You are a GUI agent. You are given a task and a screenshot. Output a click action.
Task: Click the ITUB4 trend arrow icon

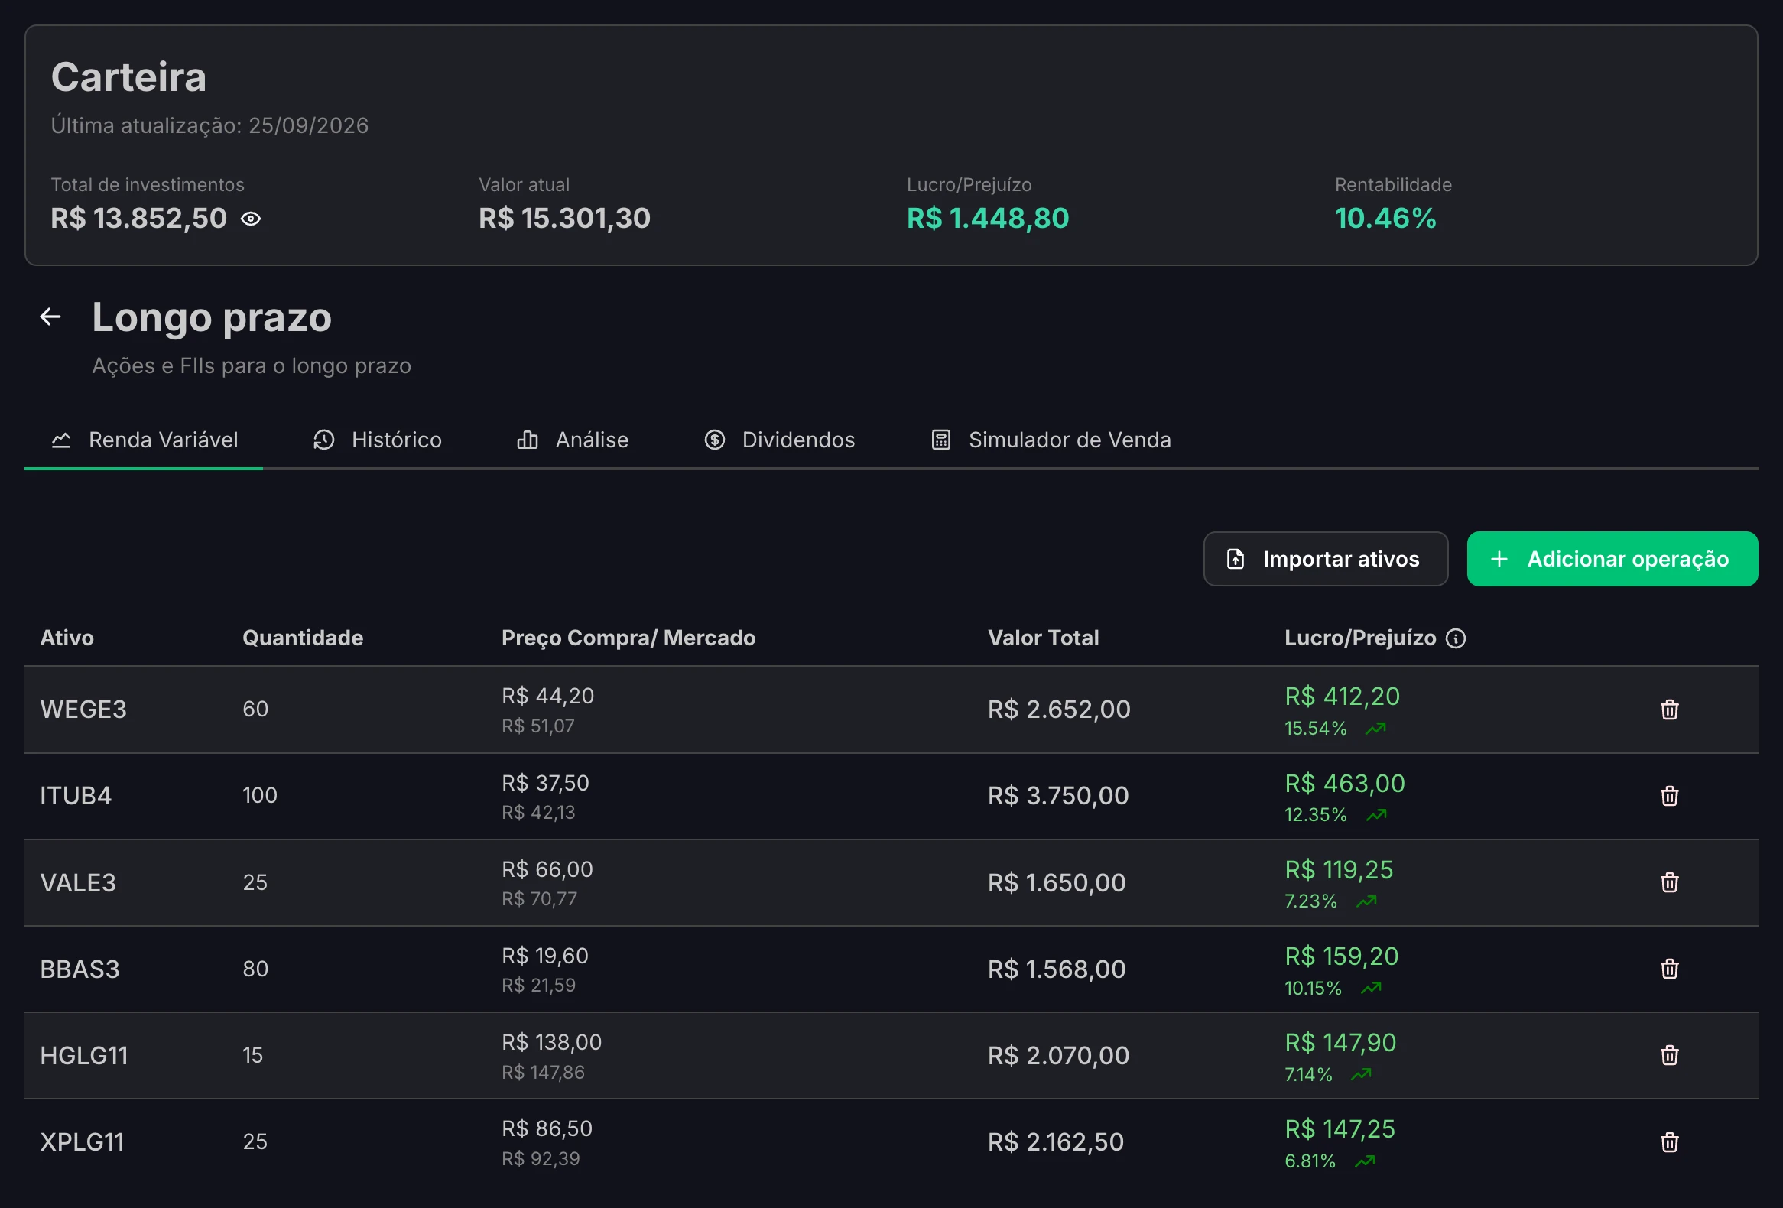pos(1376,815)
